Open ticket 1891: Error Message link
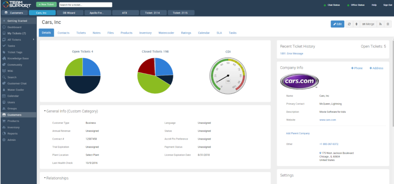The height and width of the screenshot is (184, 394). click(292, 54)
